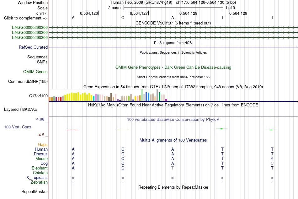Viewport: 298px width, 199px height.
Task: Click the 'RefSeq genes from NCBI' title
Action: point(173,43)
